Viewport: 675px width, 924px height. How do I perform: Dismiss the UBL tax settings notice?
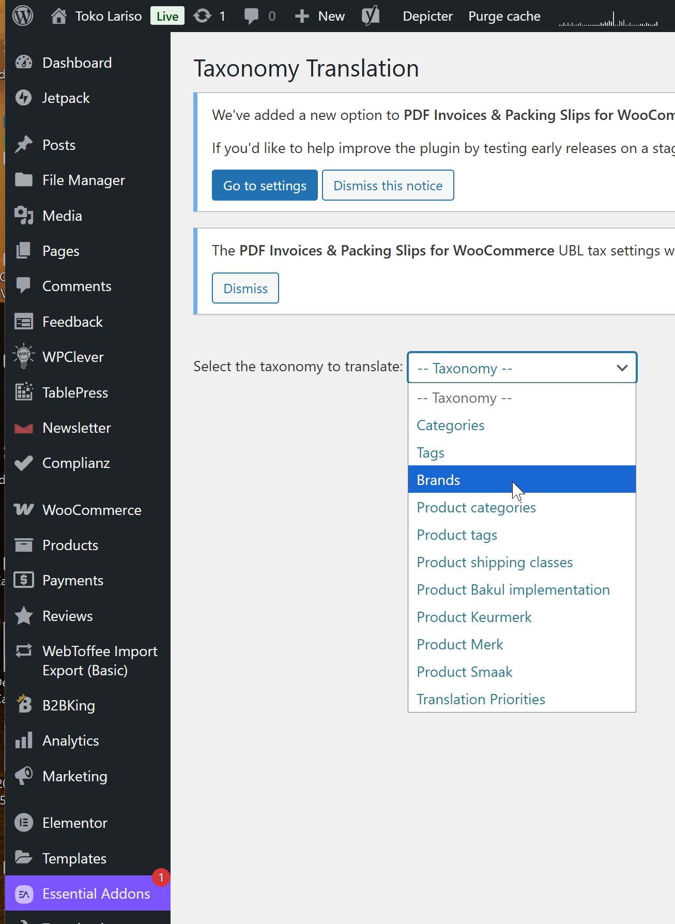point(246,288)
